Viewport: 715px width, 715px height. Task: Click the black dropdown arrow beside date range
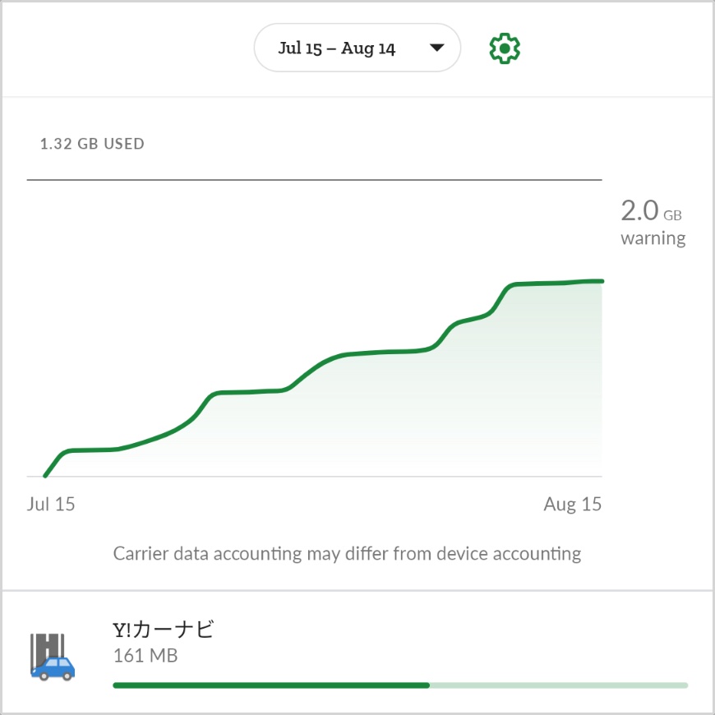pos(437,48)
